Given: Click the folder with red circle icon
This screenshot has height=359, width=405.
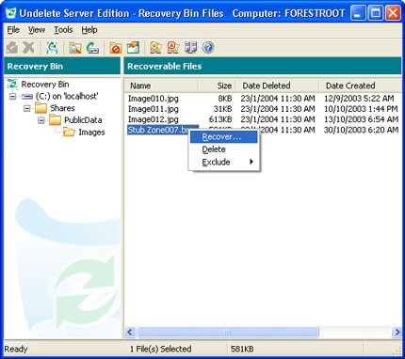Looking at the screenshot, I should [173, 48].
